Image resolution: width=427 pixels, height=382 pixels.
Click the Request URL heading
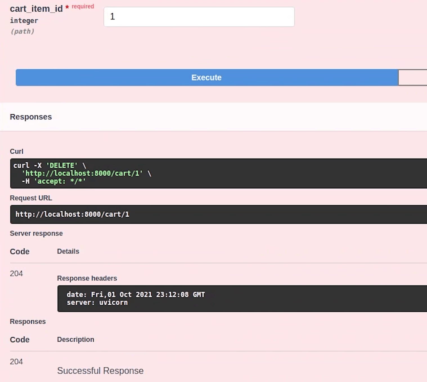pyautogui.click(x=31, y=198)
